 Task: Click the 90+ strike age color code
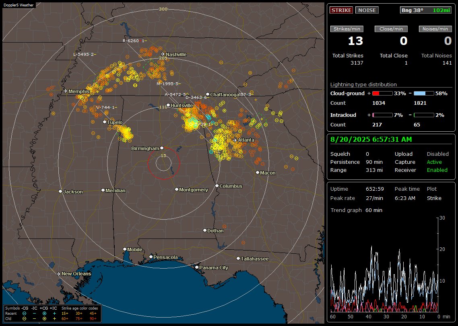(x=93, y=319)
